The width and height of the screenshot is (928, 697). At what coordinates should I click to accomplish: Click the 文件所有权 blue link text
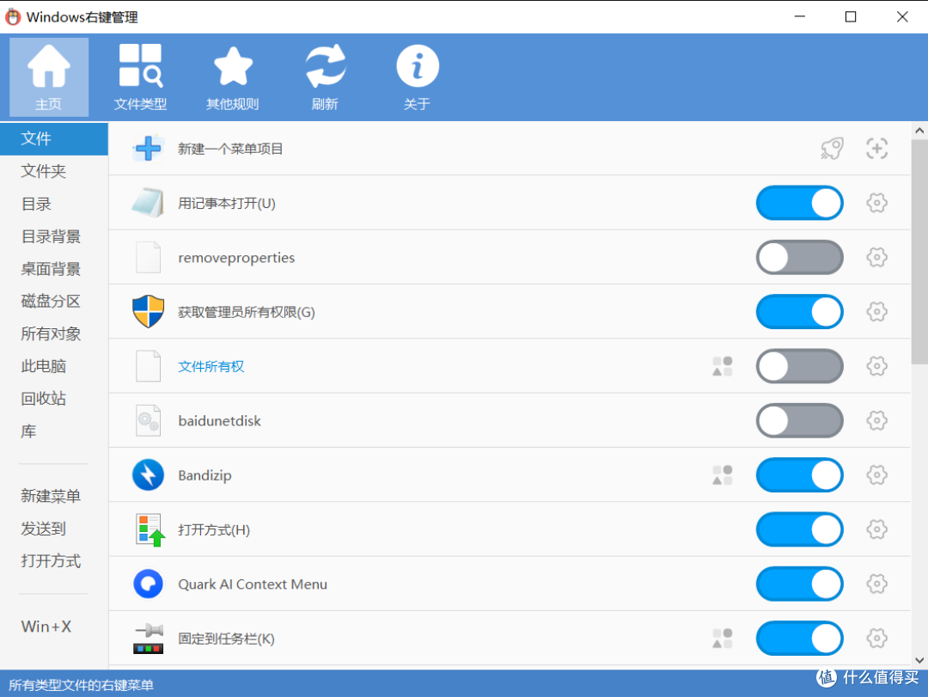[211, 367]
